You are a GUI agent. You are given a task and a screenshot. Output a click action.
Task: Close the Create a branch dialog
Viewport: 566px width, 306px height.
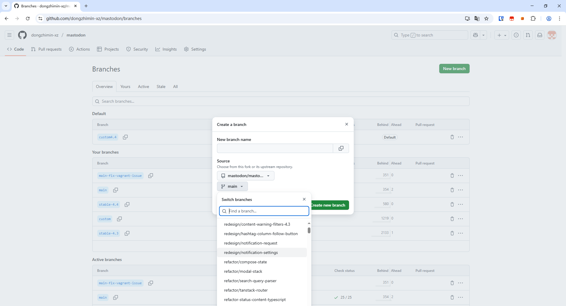(346, 124)
